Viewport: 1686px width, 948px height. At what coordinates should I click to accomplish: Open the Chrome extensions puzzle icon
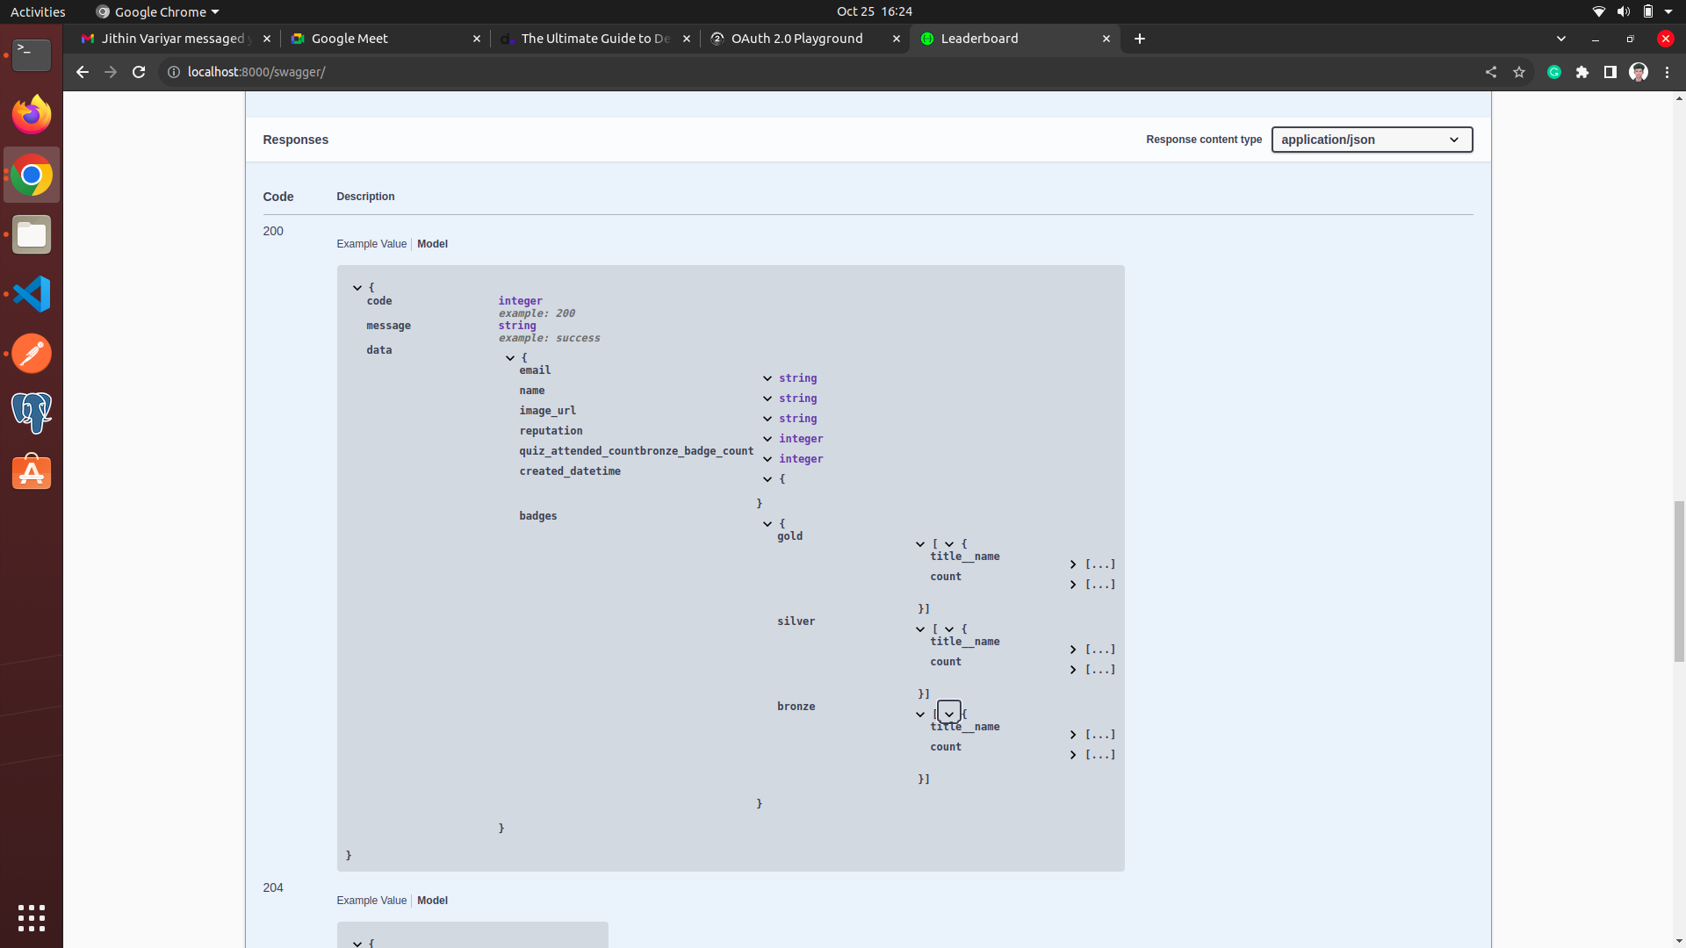1582,72
